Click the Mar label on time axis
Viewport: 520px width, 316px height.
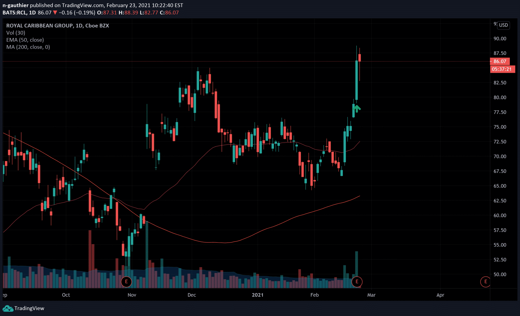click(371, 295)
